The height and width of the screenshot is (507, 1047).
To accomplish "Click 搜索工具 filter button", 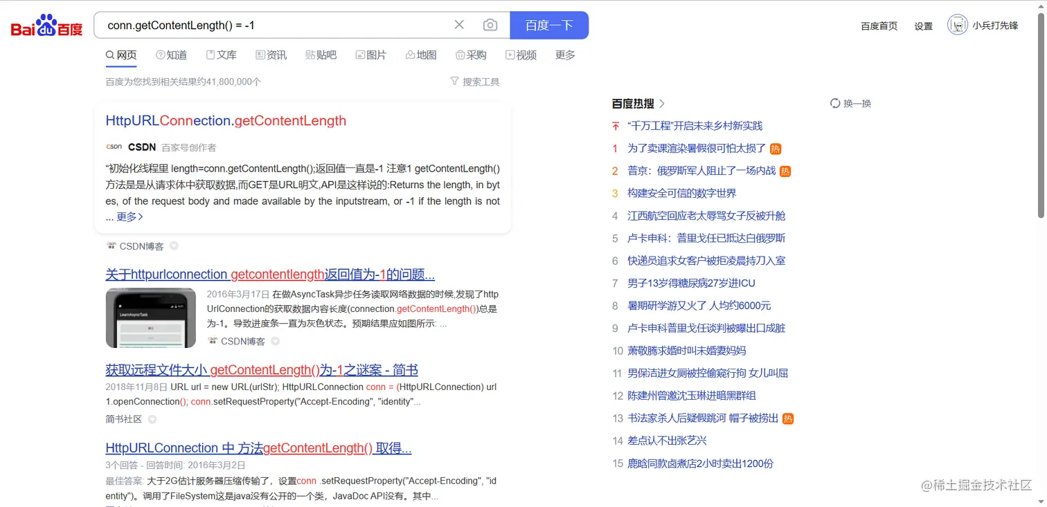I will (x=474, y=82).
